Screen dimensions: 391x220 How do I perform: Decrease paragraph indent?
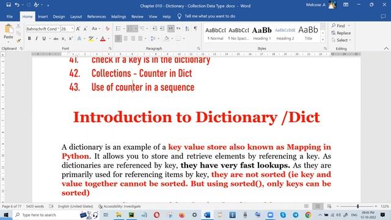pyautogui.click(x=155, y=29)
